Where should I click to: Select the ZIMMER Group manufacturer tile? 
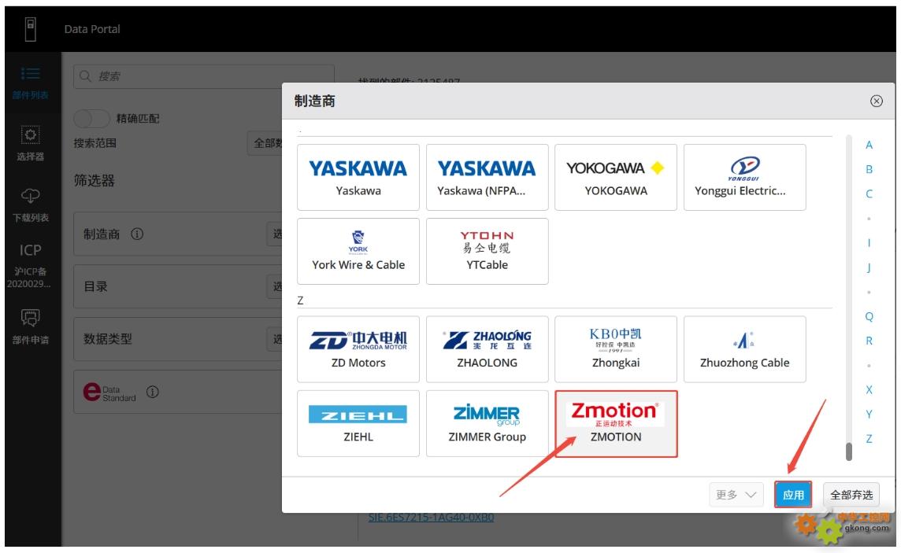(488, 423)
